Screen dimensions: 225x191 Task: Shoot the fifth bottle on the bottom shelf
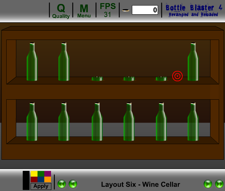click(x=161, y=122)
